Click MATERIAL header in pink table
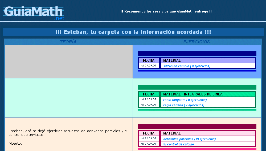266x151 pixels. (208, 133)
